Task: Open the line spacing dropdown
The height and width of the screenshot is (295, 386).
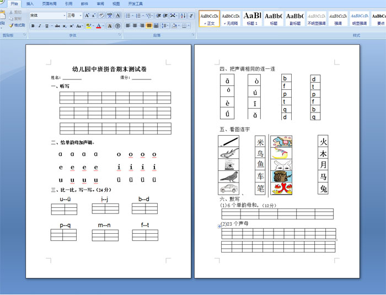Action: pyautogui.click(x=165, y=25)
